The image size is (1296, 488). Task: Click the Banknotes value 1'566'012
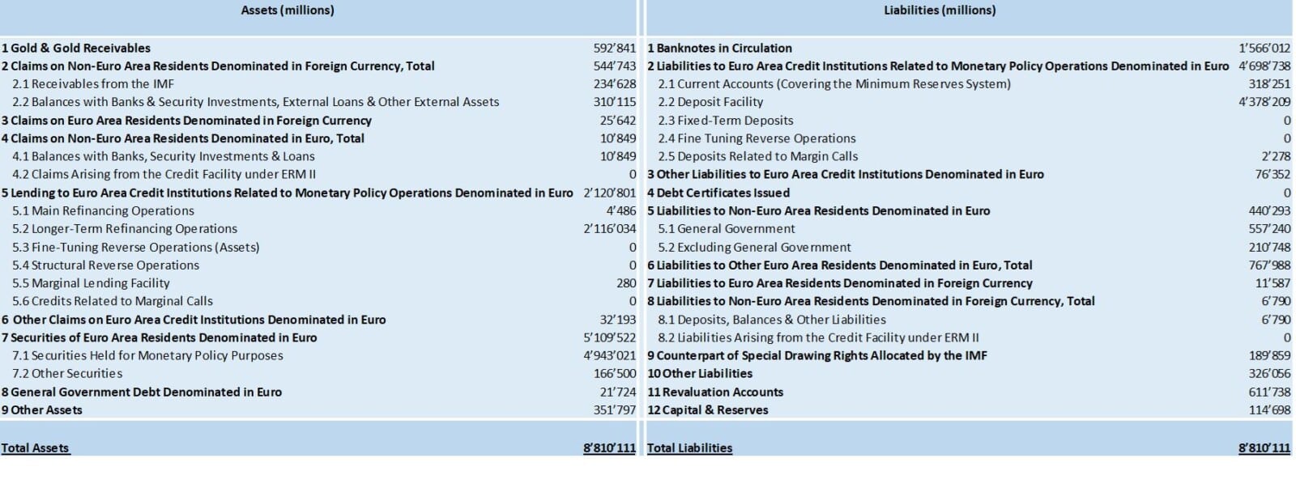pyautogui.click(x=1264, y=48)
